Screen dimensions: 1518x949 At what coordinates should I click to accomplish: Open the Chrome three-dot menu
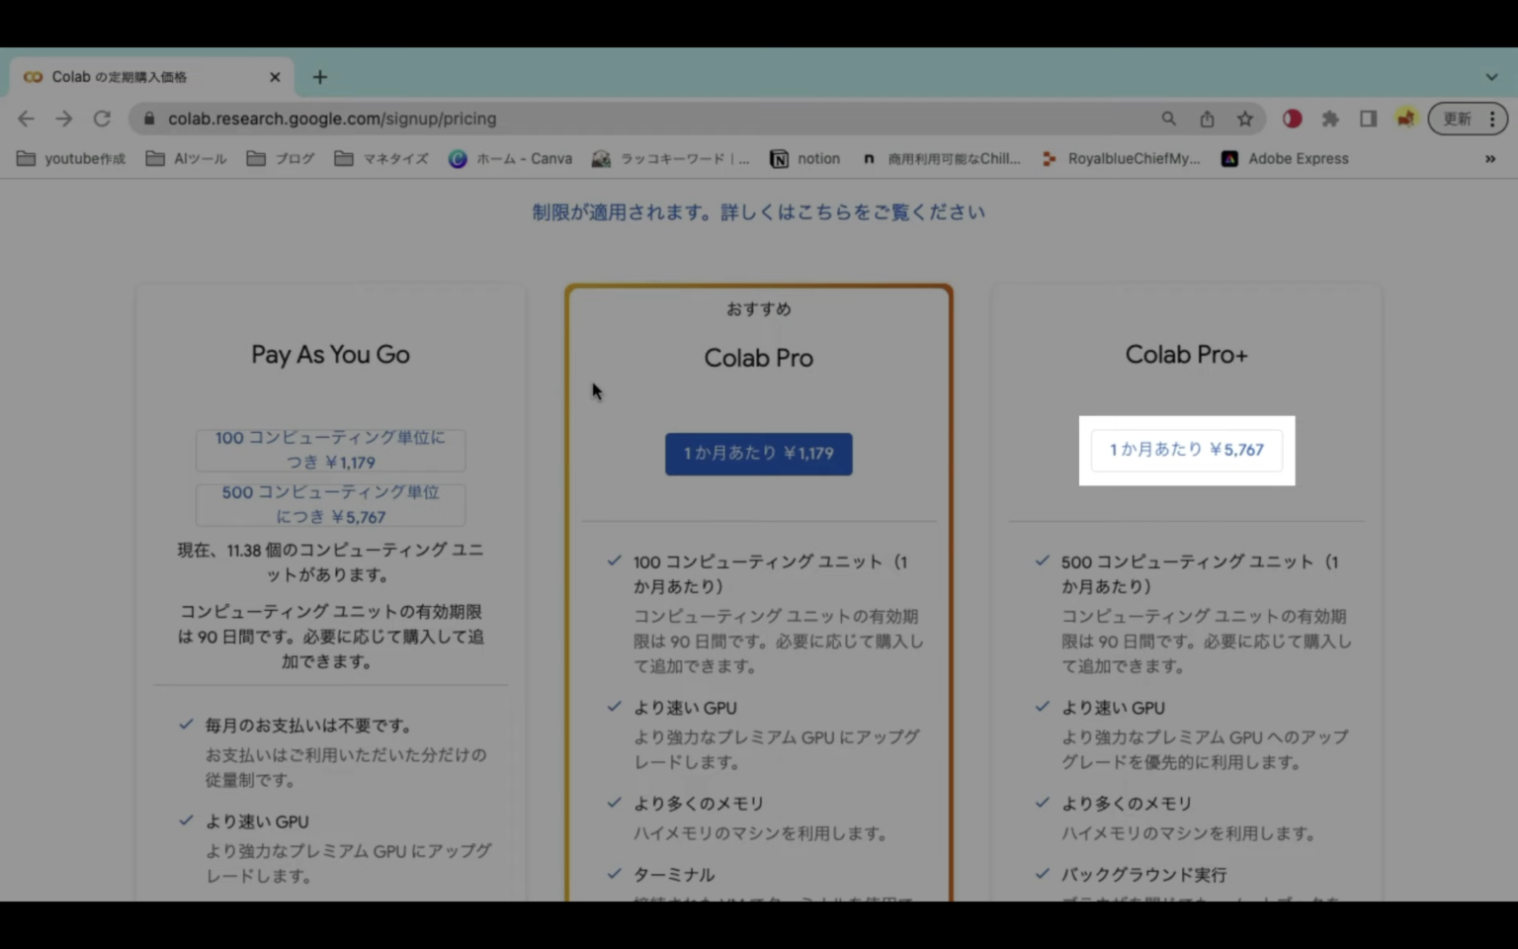pyautogui.click(x=1493, y=119)
